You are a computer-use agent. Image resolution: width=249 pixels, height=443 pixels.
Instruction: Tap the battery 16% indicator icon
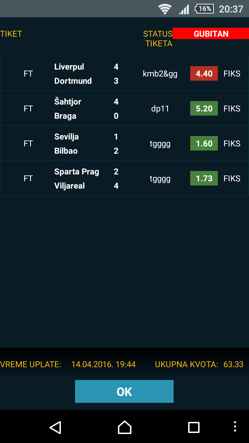pos(204,9)
